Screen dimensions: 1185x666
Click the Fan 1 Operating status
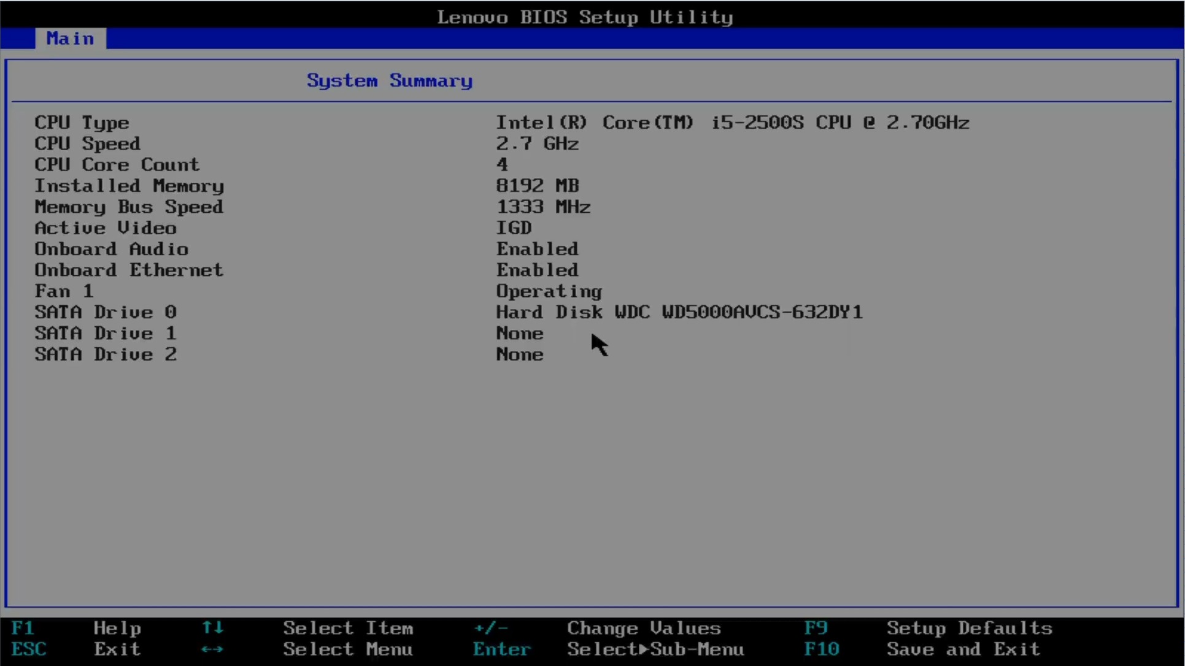click(x=549, y=291)
